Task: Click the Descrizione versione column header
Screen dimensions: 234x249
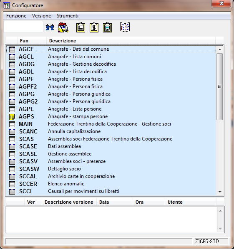Action: coord(69,202)
